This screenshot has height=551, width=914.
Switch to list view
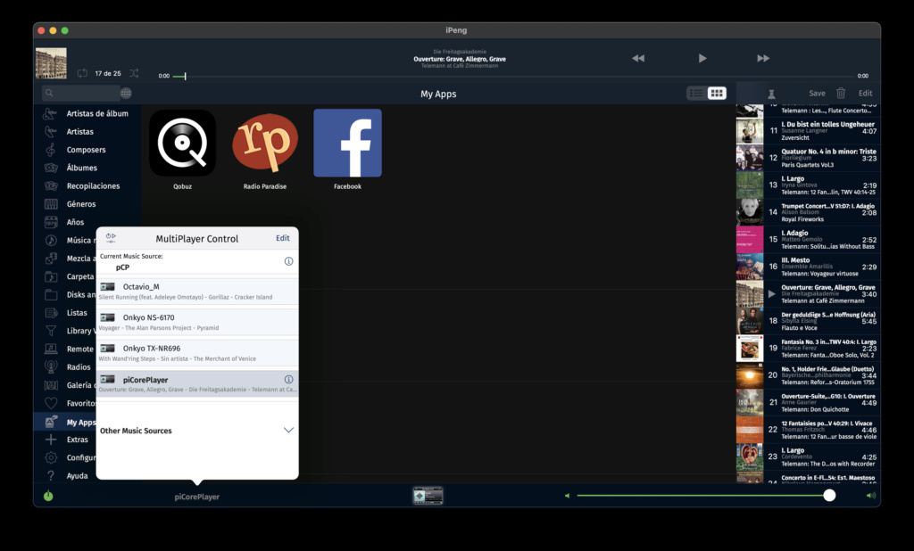click(696, 94)
